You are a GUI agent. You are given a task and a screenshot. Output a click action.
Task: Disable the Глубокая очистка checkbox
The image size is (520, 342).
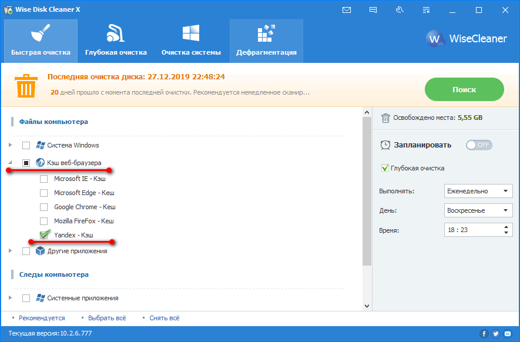(x=385, y=168)
